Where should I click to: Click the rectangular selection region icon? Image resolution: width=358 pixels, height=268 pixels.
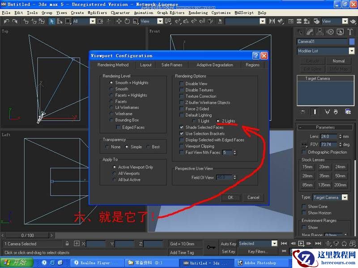68,21
